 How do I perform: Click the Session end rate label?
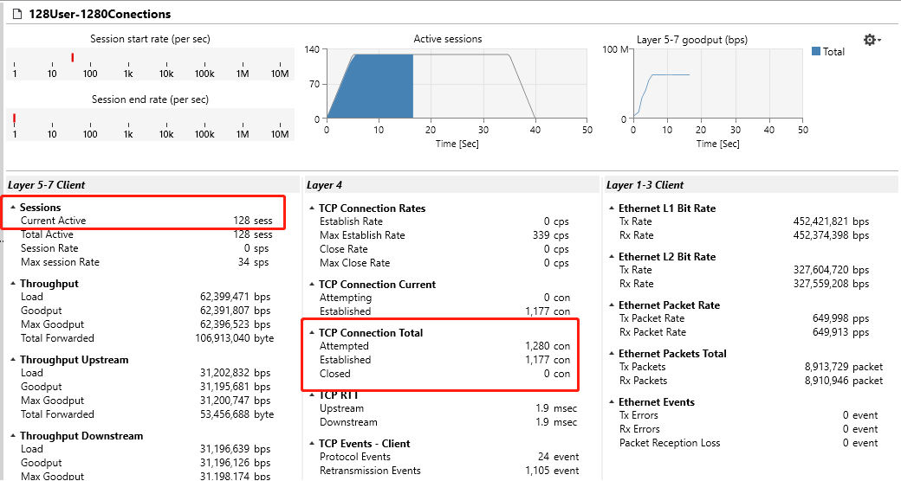(x=150, y=99)
